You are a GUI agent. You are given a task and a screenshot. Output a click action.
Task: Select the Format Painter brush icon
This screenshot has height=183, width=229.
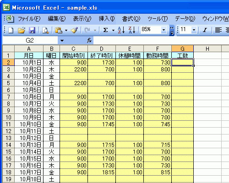(74, 30)
